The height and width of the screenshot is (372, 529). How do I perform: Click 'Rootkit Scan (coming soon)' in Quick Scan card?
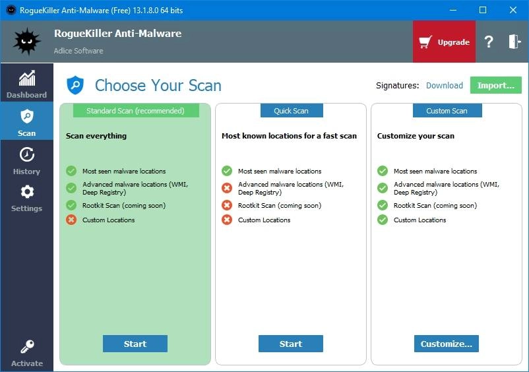click(280, 205)
